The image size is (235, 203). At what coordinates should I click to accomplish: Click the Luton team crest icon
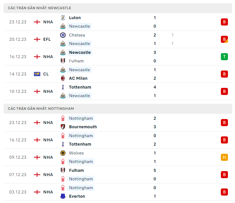click(63, 18)
